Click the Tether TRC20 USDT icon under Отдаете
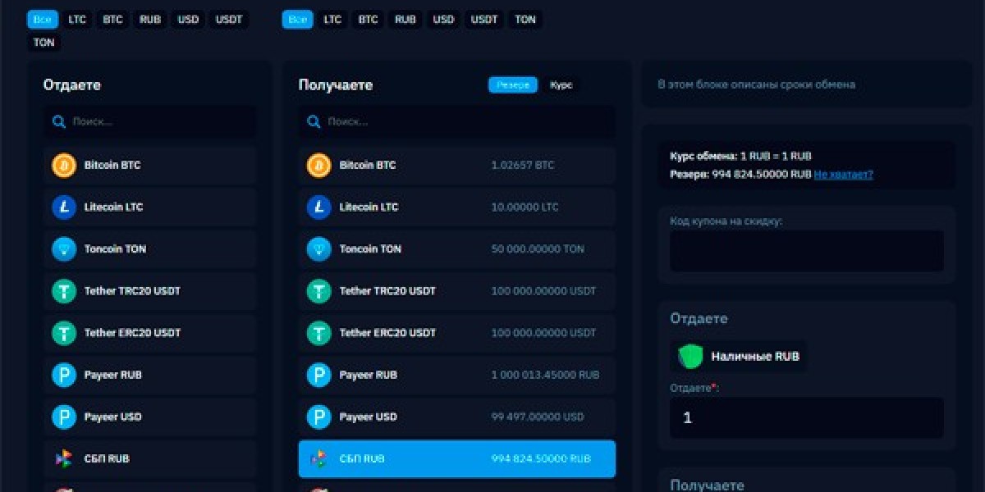The image size is (985, 492). pos(63,290)
